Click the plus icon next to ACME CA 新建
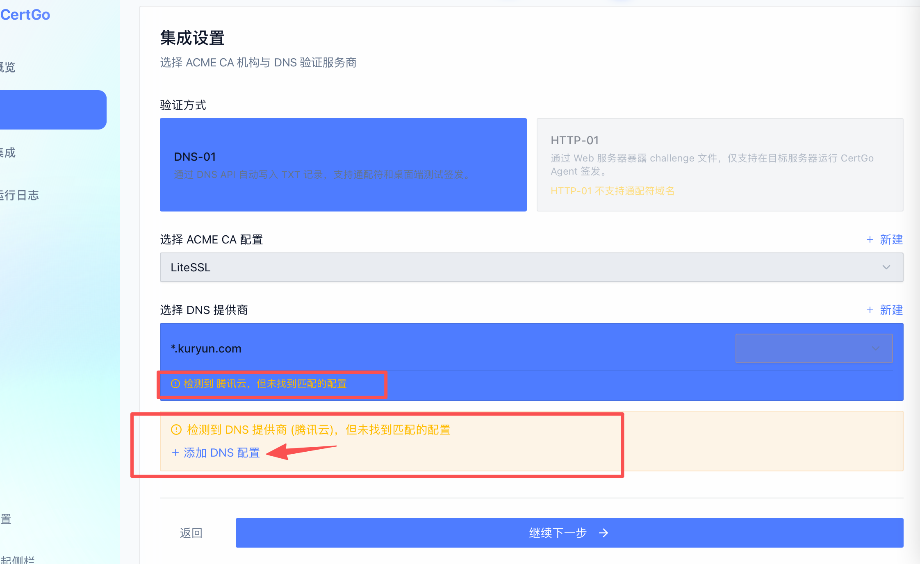This screenshot has width=920, height=564. [870, 239]
